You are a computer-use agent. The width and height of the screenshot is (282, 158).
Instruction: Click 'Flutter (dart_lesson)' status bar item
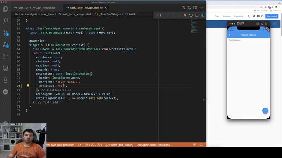click(x=119, y=145)
